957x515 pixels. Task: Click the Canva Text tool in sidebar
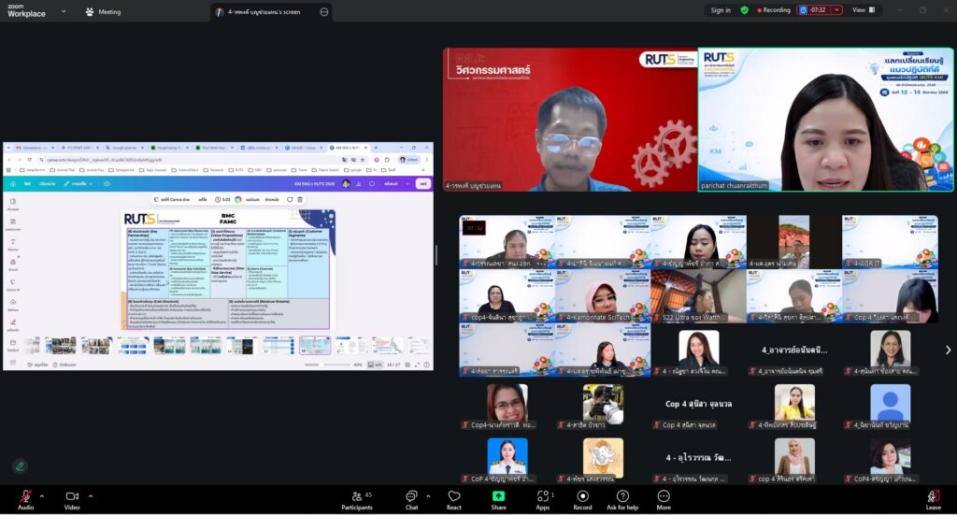[x=13, y=245]
